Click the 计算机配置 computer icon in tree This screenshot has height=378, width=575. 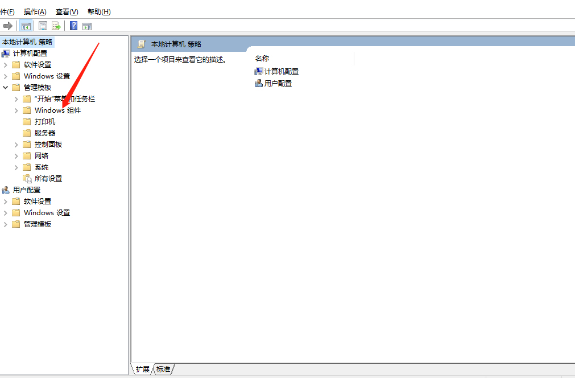click(x=6, y=54)
